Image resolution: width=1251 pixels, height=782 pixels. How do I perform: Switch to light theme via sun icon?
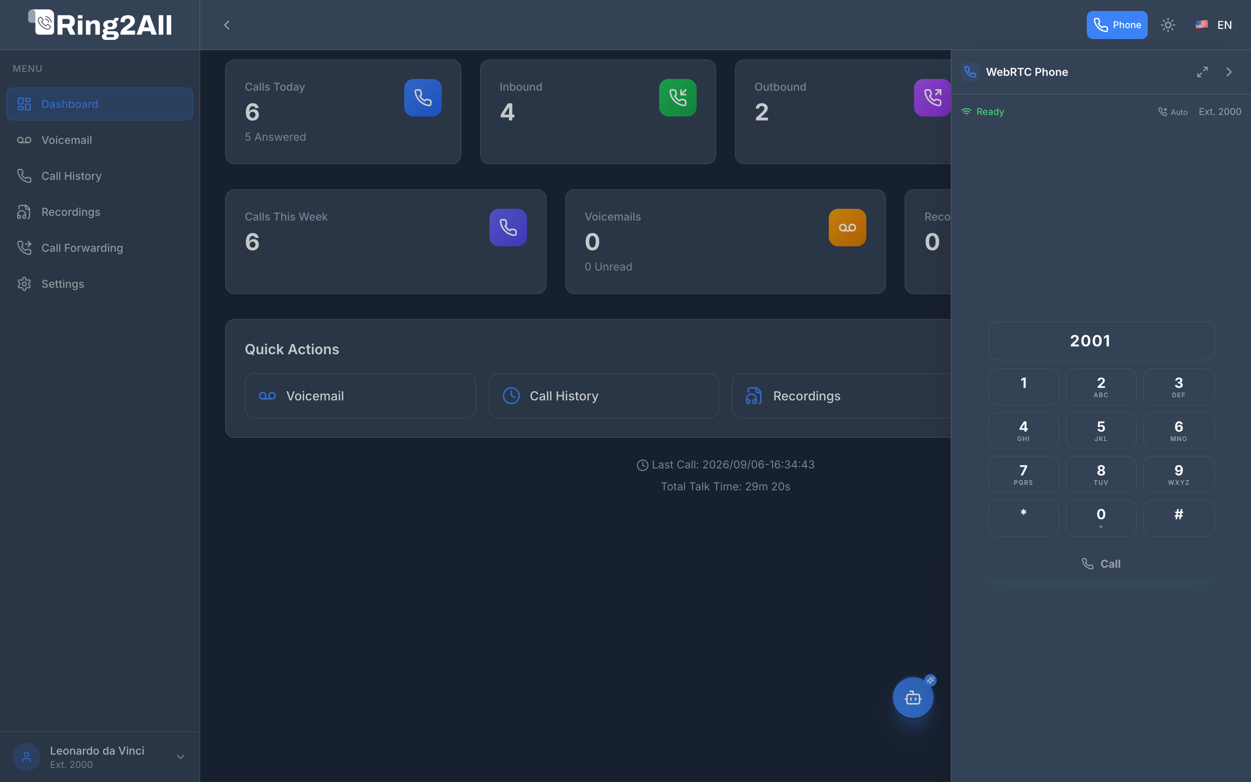[1168, 25]
